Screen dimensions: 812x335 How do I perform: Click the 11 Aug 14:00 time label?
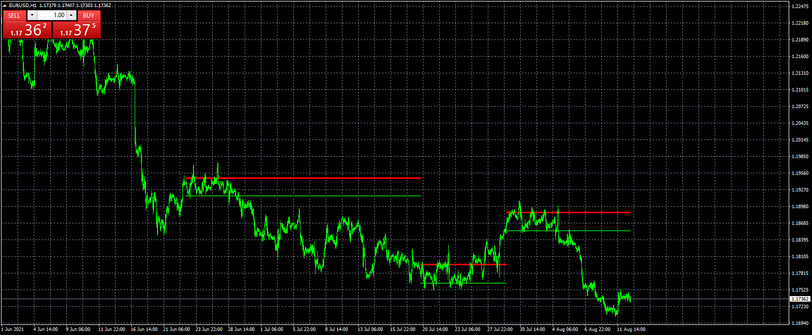[631, 329]
